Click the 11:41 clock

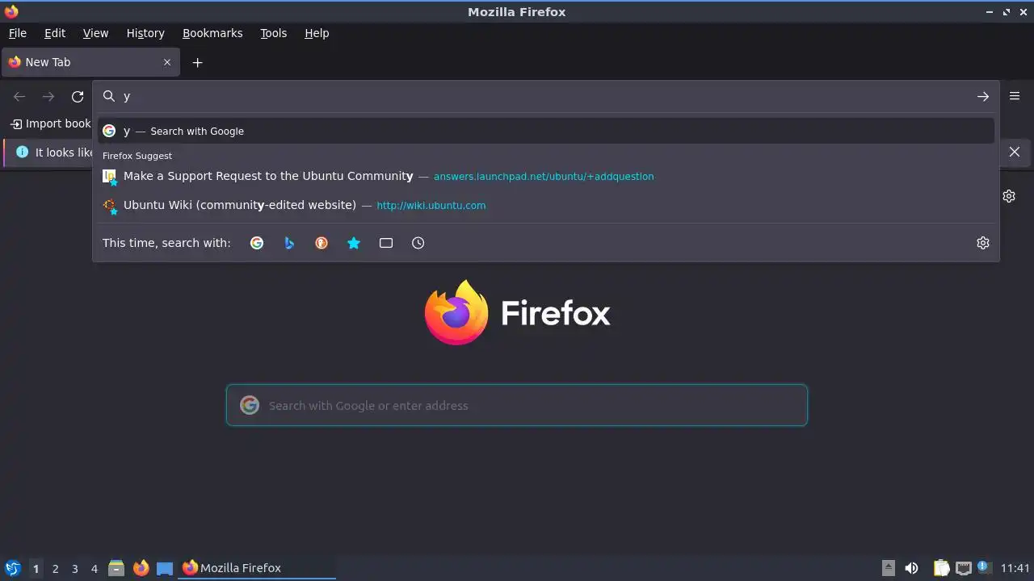1015,568
